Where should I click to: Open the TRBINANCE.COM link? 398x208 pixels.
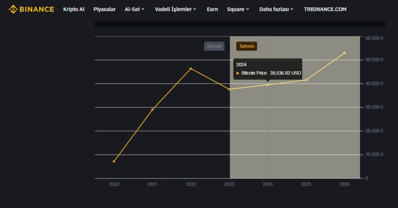pyautogui.click(x=325, y=9)
